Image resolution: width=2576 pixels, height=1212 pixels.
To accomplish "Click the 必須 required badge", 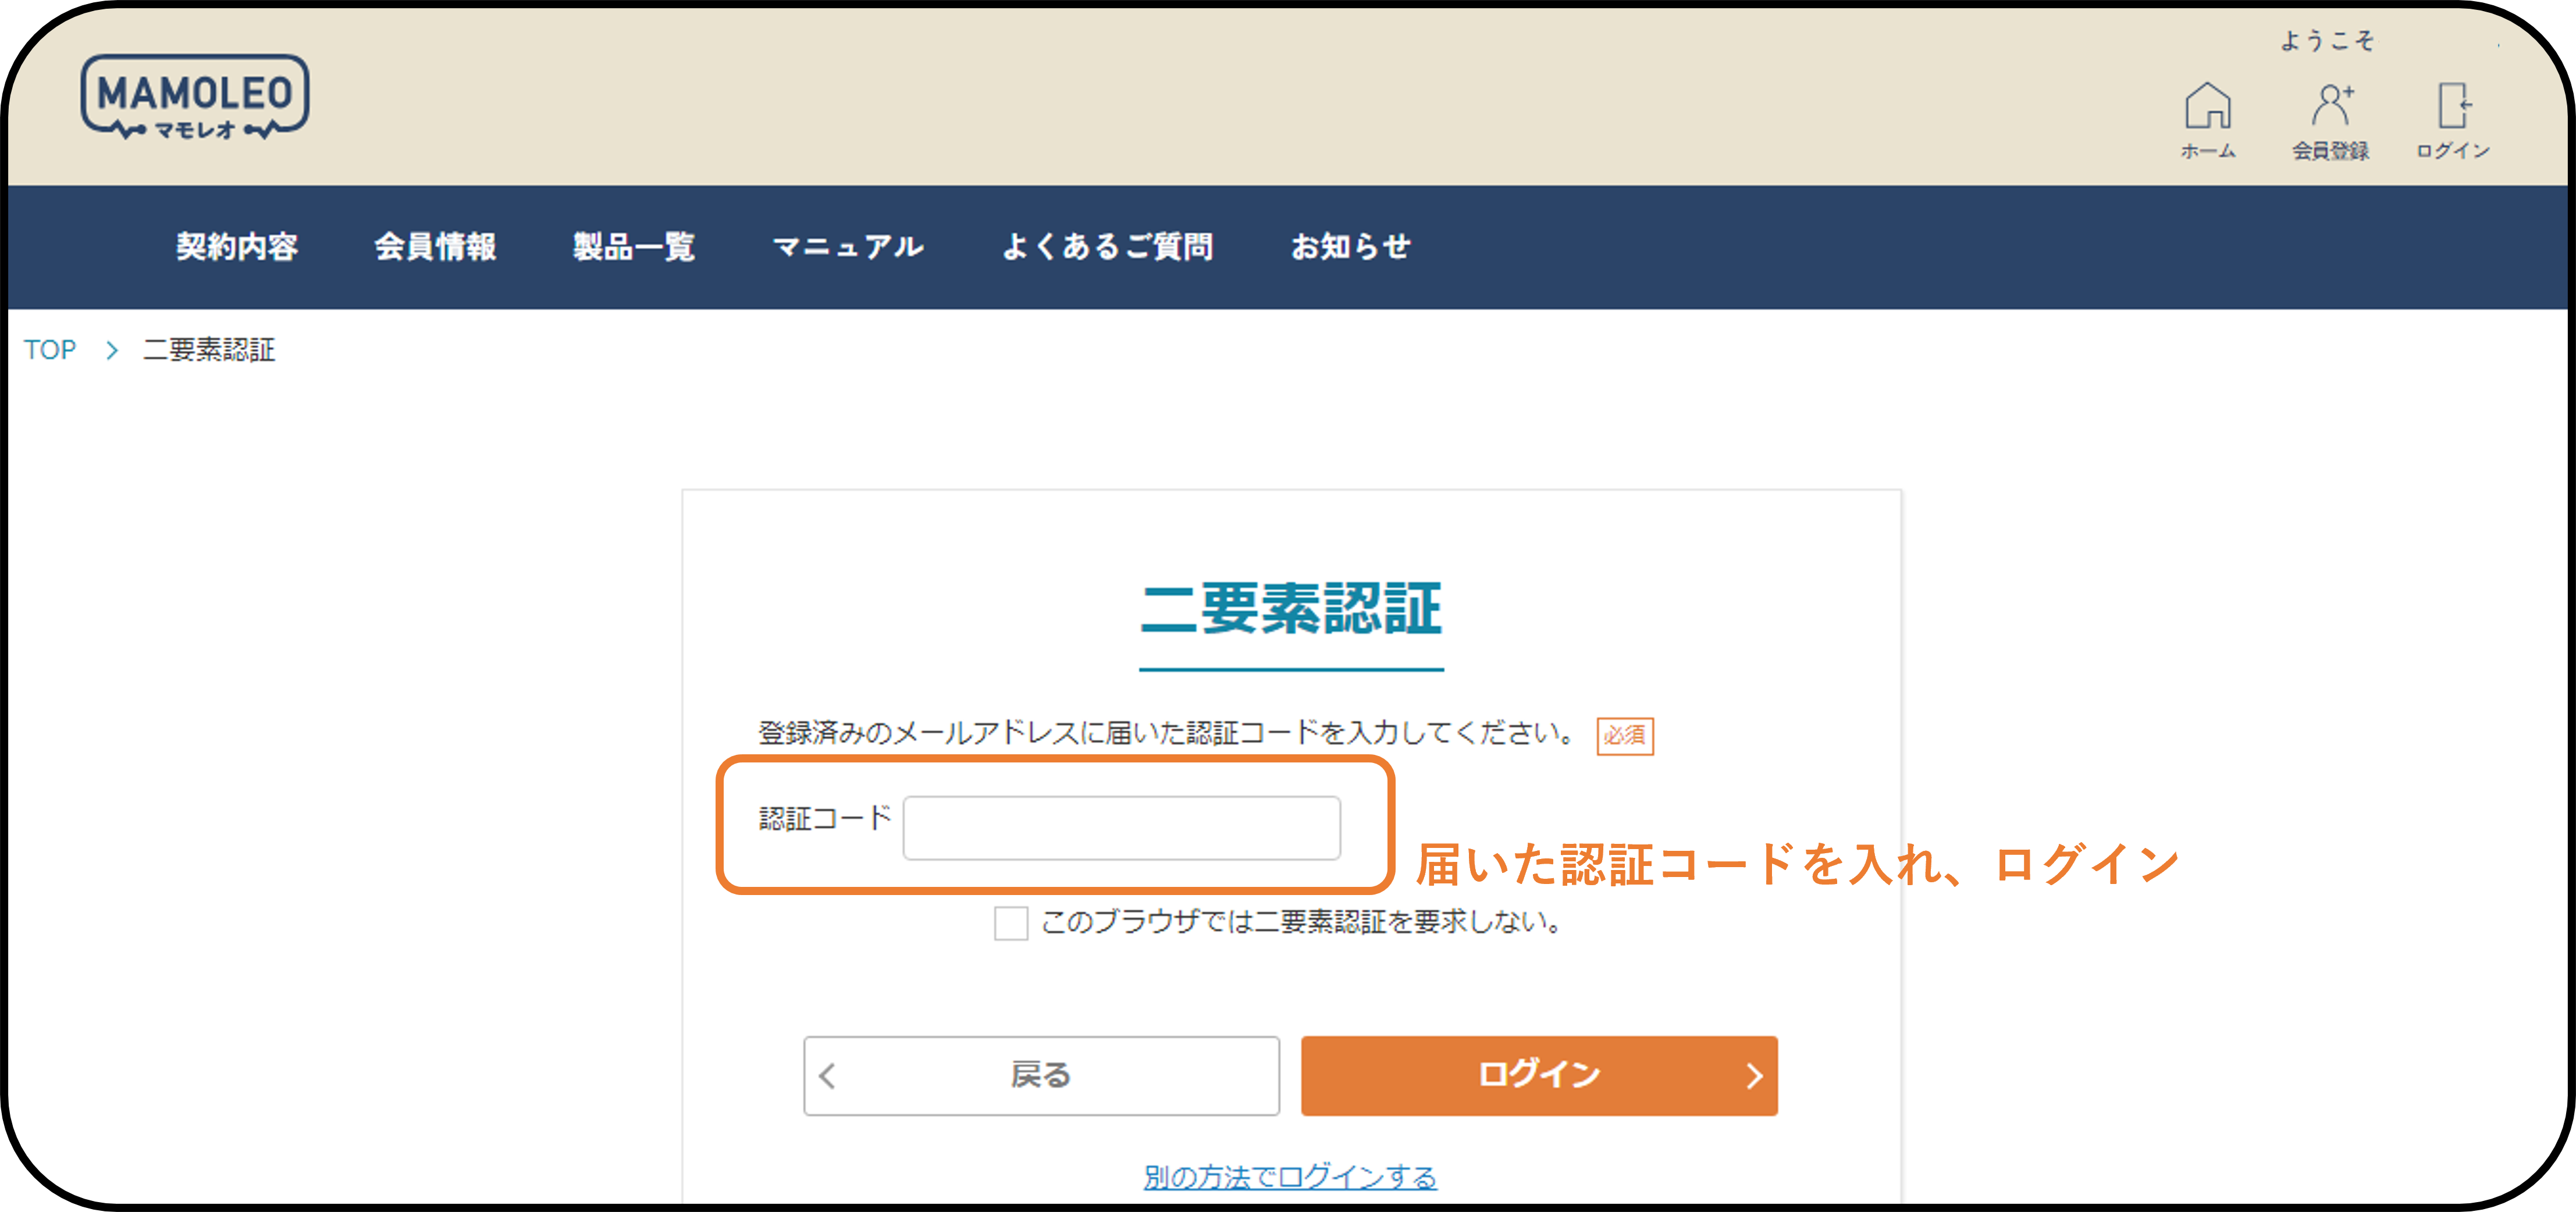I will click(x=1624, y=736).
